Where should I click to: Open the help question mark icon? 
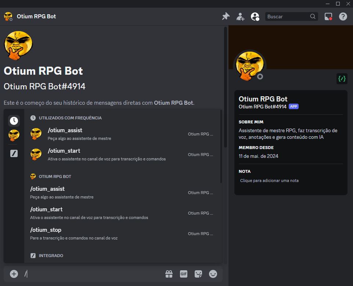point(343,16)
